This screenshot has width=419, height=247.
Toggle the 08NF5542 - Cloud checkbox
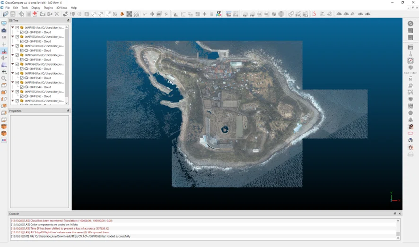point(22,68)
